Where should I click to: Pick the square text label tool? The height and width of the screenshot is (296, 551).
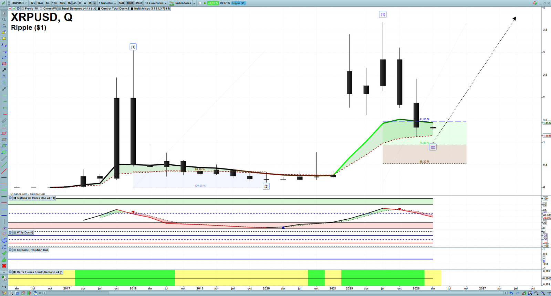click(x=4, y=76)
